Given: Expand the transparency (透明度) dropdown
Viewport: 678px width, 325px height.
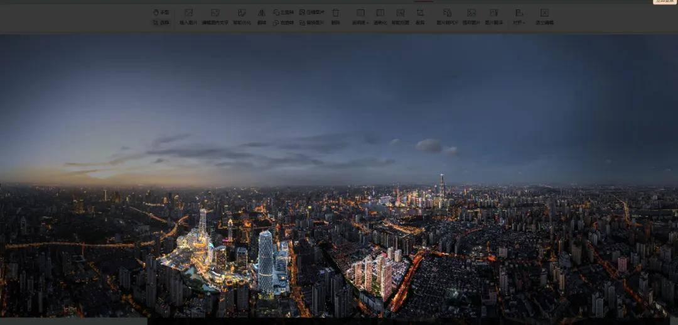Looking at the screenshot, I should (x=360, y=16).
